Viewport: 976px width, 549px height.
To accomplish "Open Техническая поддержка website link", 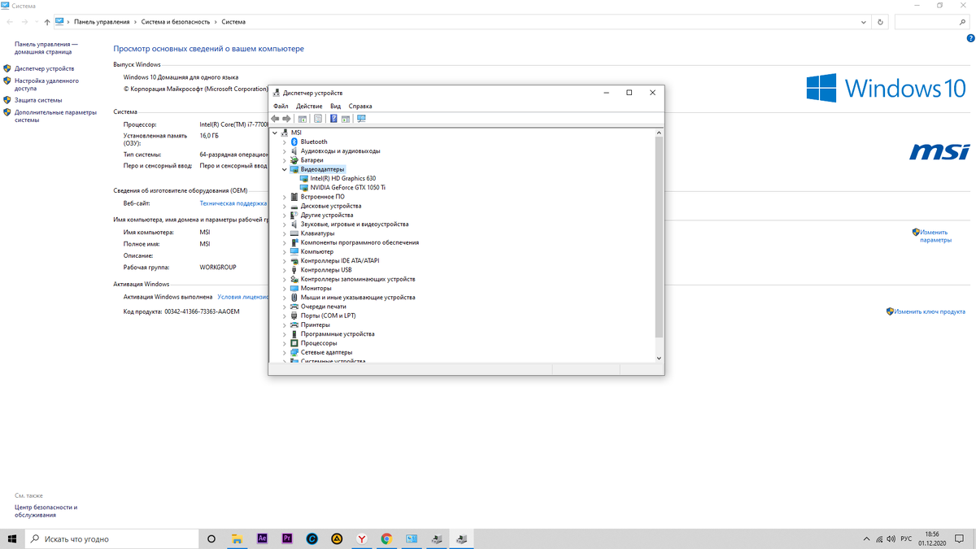I will tap(233, 203).
